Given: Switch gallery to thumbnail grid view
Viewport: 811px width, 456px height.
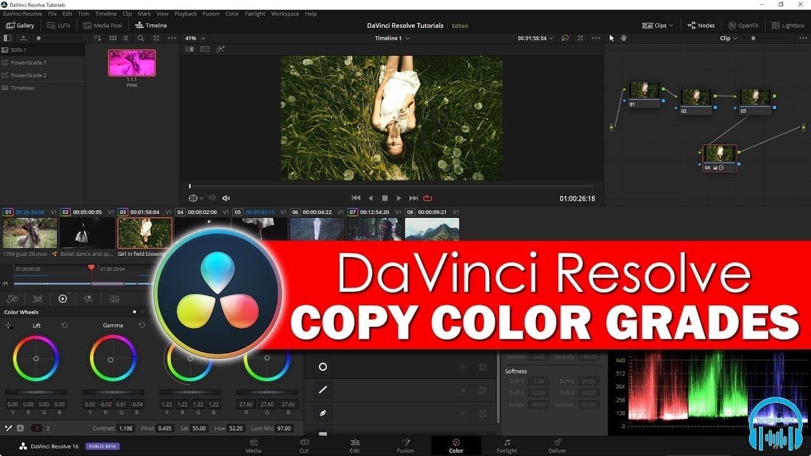Looking at the screenshot, I should coord(113,38).
